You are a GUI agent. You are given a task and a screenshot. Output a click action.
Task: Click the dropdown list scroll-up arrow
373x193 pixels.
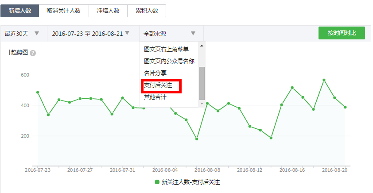[202, 45]
